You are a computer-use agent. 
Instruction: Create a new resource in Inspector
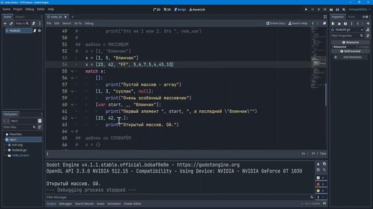point(333,23)
